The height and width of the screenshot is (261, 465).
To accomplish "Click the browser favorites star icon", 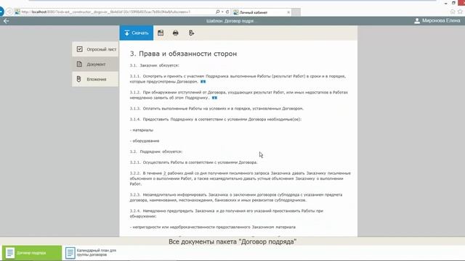I will (460, 12).
